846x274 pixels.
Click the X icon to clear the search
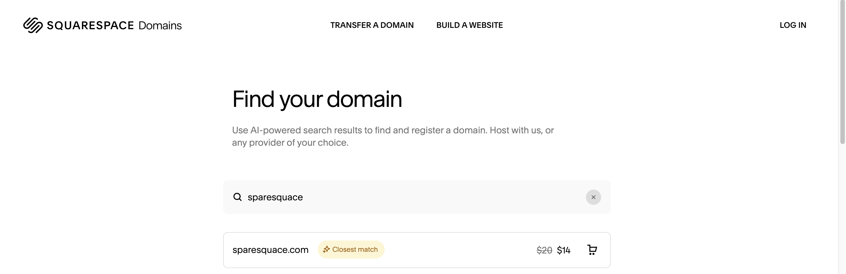click(x=593, y=197)
